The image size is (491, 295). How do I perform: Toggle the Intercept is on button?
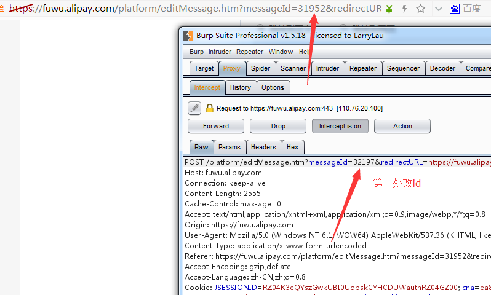coord(340,126)
